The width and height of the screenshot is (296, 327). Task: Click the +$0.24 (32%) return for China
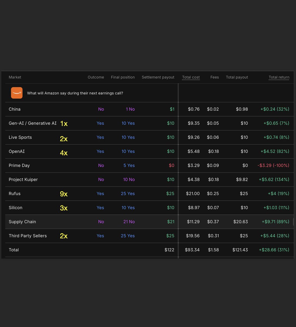pyautogui.click(x=275, y=109)
